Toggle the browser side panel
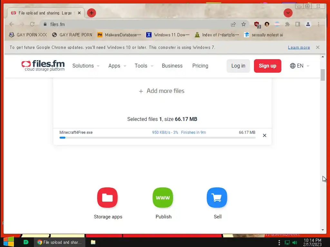The height and width of the screenshot is (247, 330). pos(297,24)
